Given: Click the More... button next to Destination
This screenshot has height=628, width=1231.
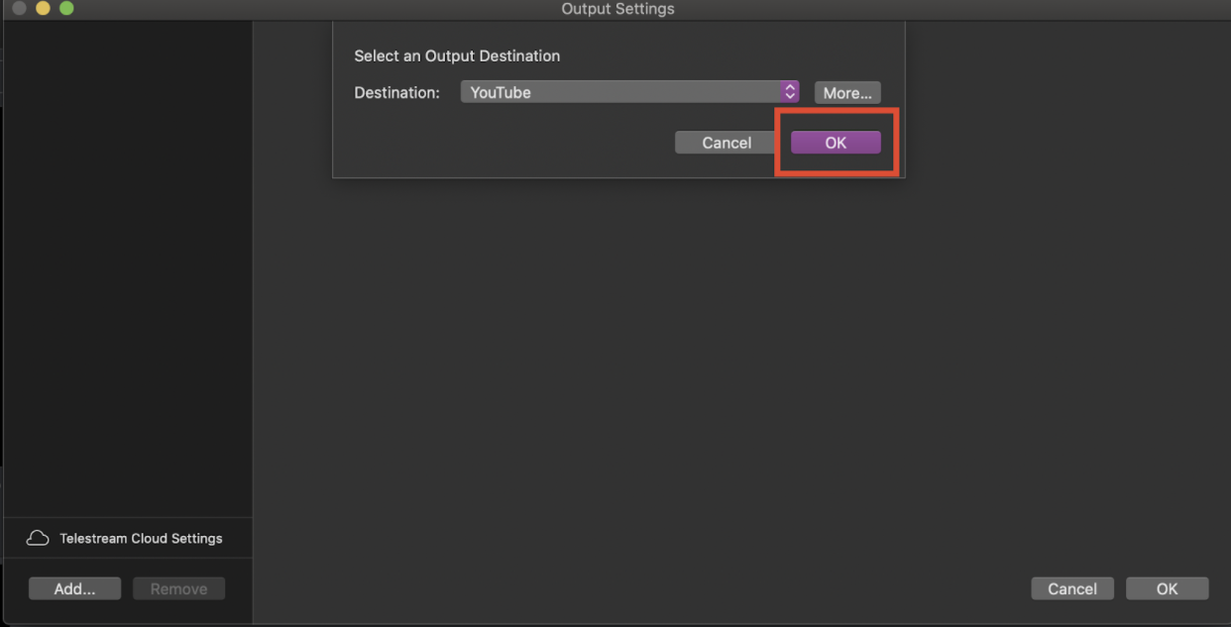Looking at the screenshot, I should click(x=847, y=92).
